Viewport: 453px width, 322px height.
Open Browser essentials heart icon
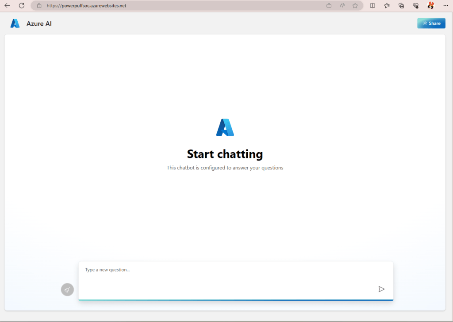(x=415, y=6)
